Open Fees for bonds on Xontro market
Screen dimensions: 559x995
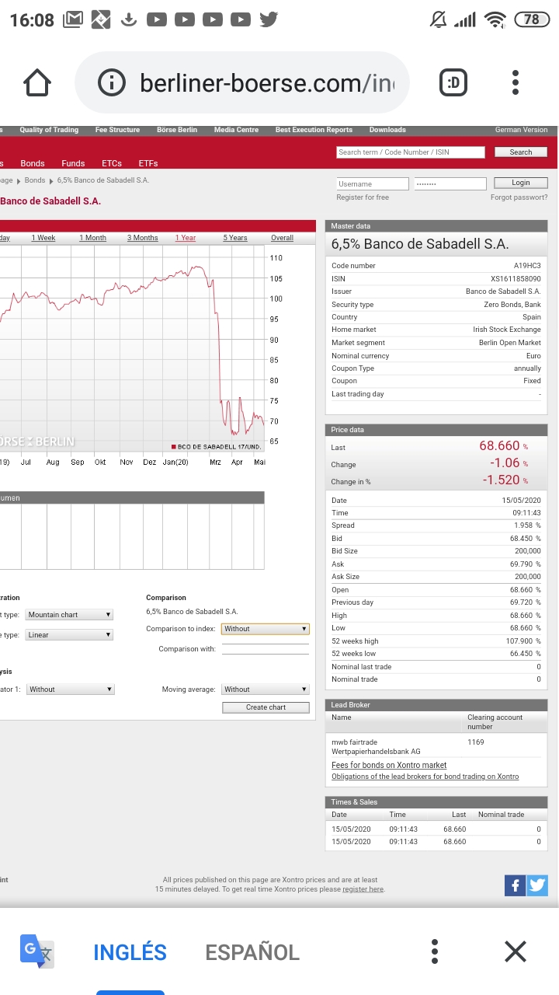(389, 765)
